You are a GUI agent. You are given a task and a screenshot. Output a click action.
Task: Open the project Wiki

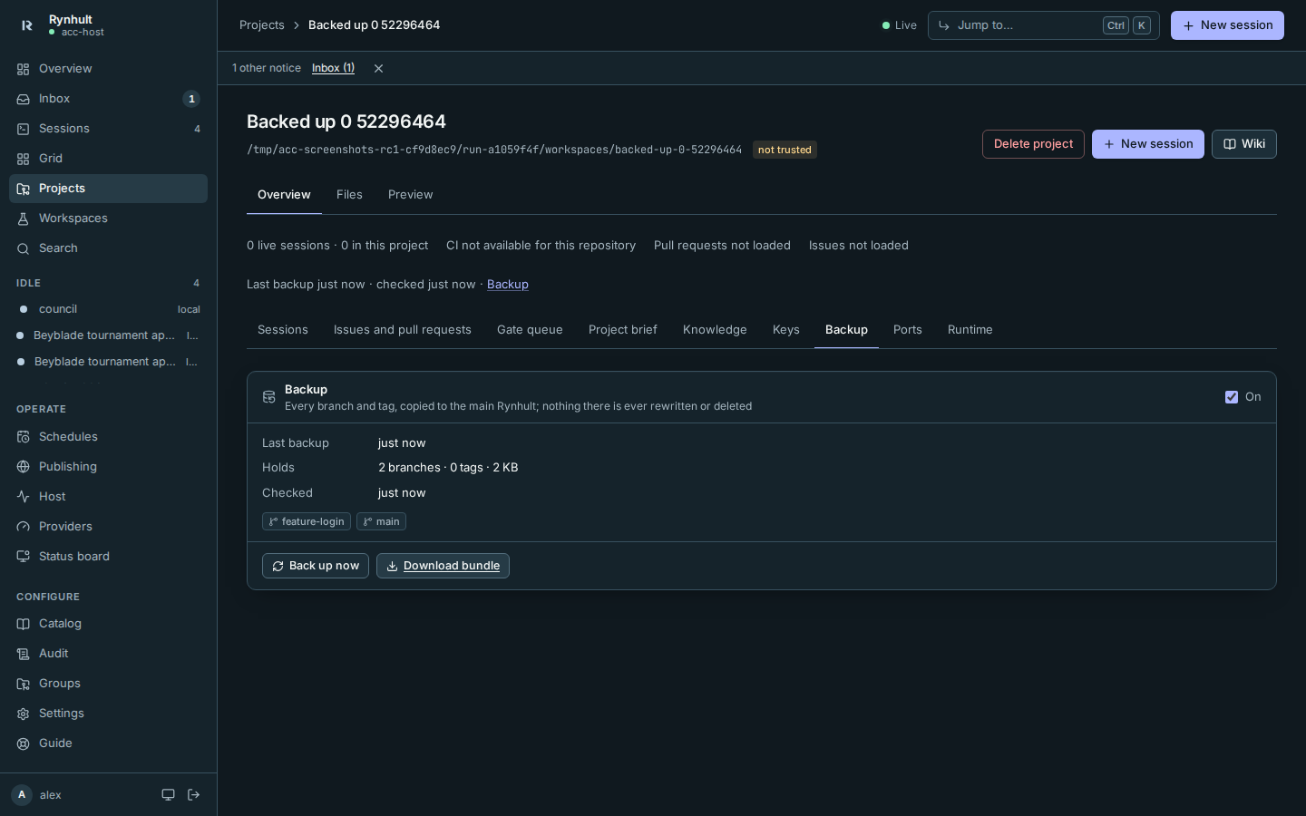1244,144
